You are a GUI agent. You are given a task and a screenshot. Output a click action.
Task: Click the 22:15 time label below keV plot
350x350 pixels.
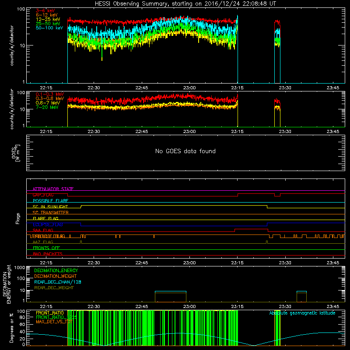(46, 88)
